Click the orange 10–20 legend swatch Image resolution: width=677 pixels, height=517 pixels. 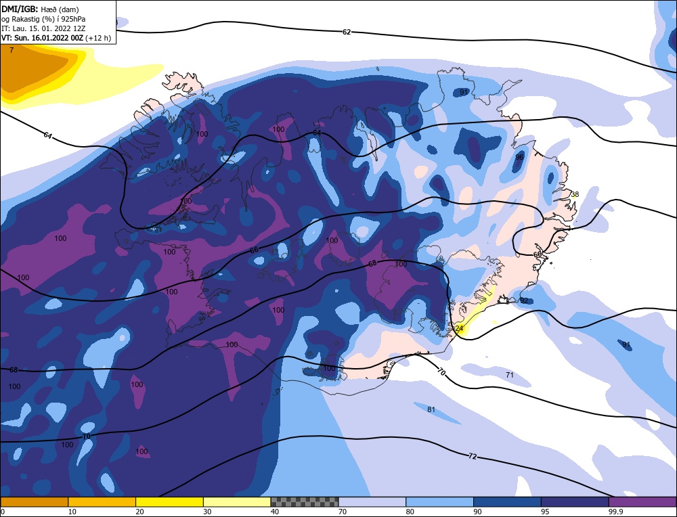[x=102, y=502]
